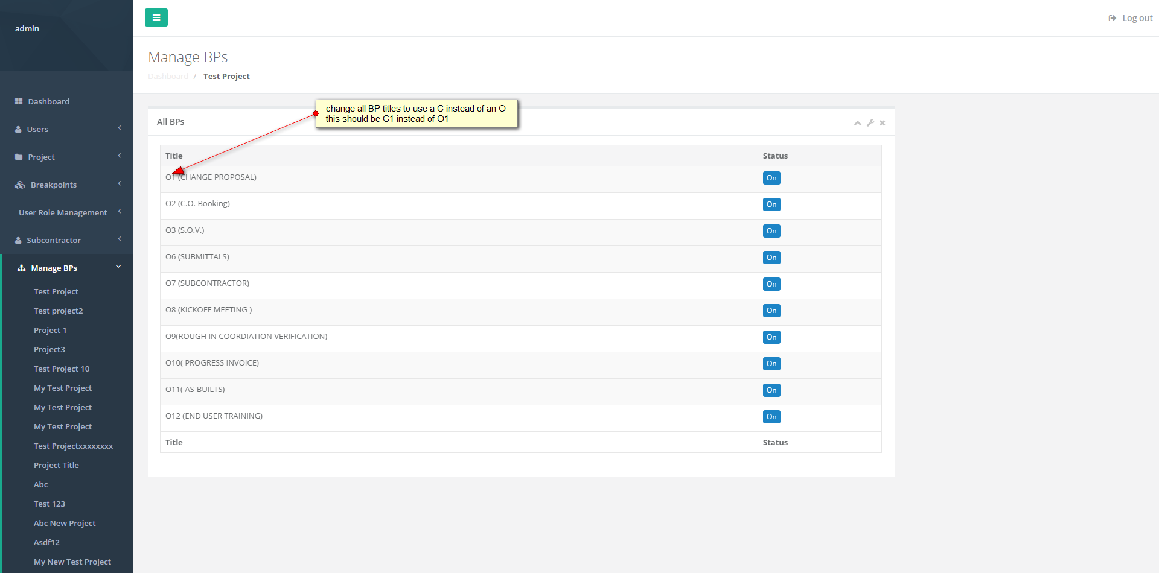Open the Subcontractor menu item
1159x573 pixels.
54,240
